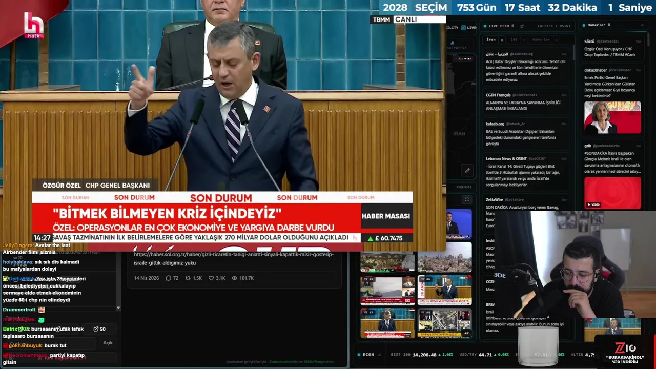The image size is (656, 369).
Task: Click the Açık button
Action: coord(108,343)
